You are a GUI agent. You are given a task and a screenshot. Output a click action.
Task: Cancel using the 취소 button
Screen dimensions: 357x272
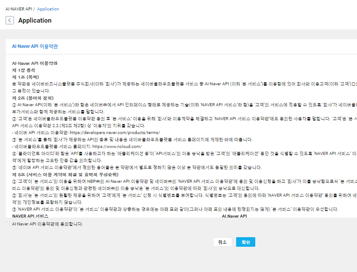(223, 242)
